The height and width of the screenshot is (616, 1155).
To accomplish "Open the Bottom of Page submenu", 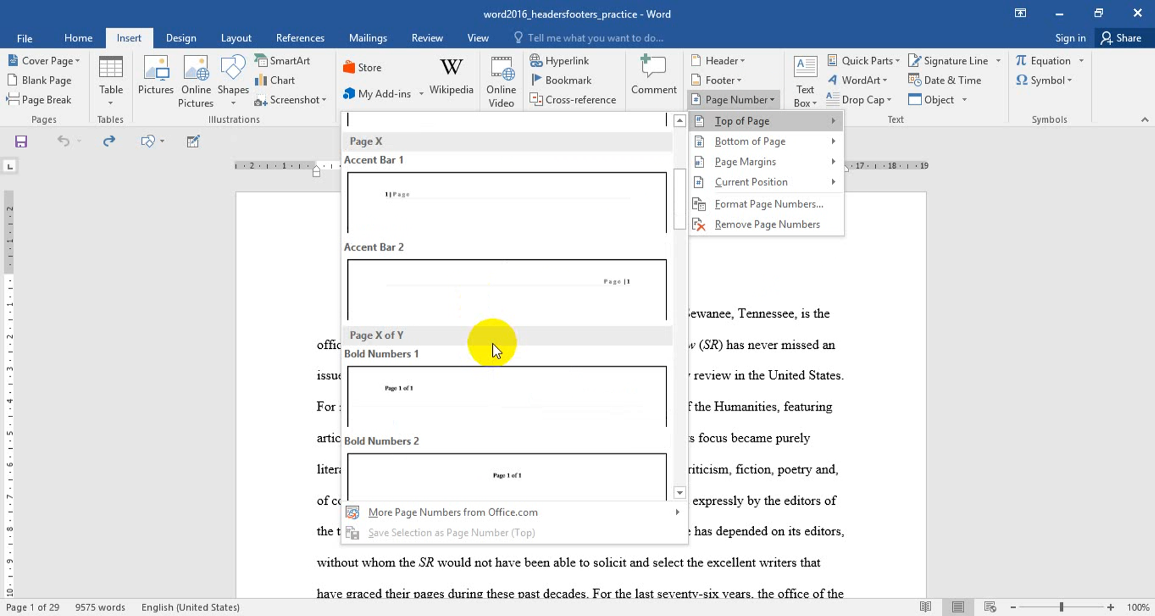I will [765, 141].
